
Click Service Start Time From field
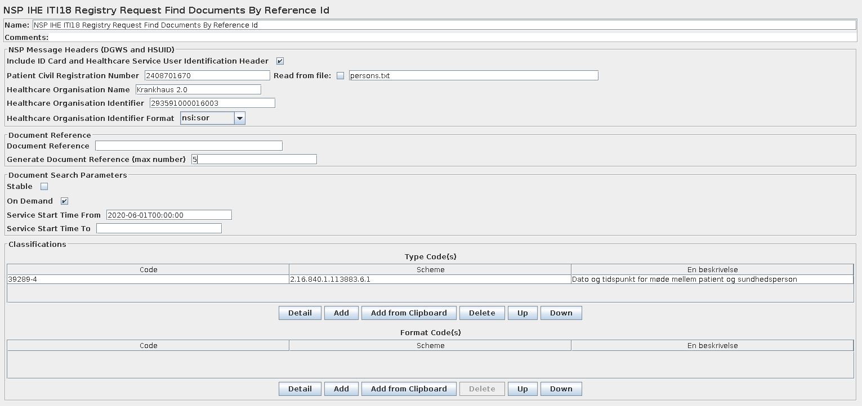coord(169,215)
